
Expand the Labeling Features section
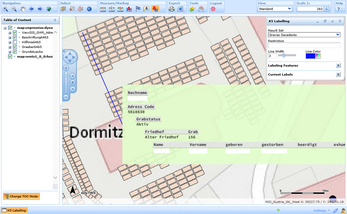pyautogui.click(x=338, y=66)
